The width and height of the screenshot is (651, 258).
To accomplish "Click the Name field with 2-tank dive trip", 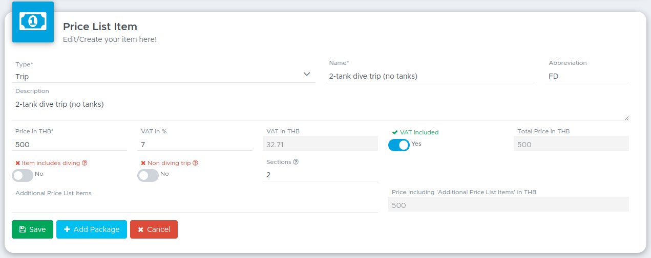I will pos(430,76).
